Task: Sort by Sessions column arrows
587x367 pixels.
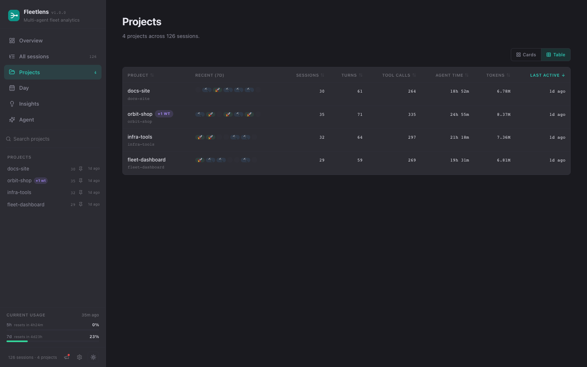Action: click(x=322, y=75)
